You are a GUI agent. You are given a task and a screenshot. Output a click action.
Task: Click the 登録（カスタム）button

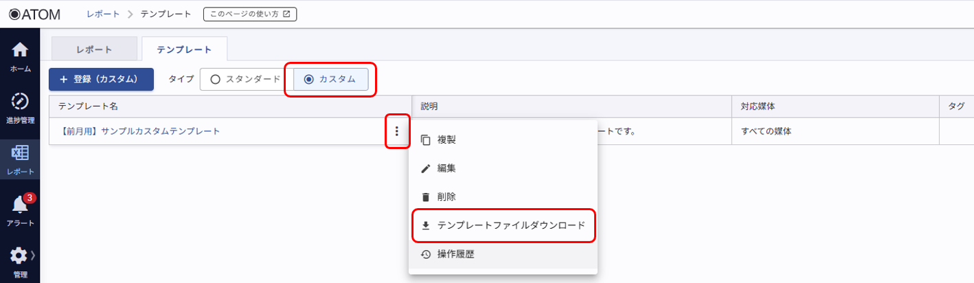[x=101, y=79]
